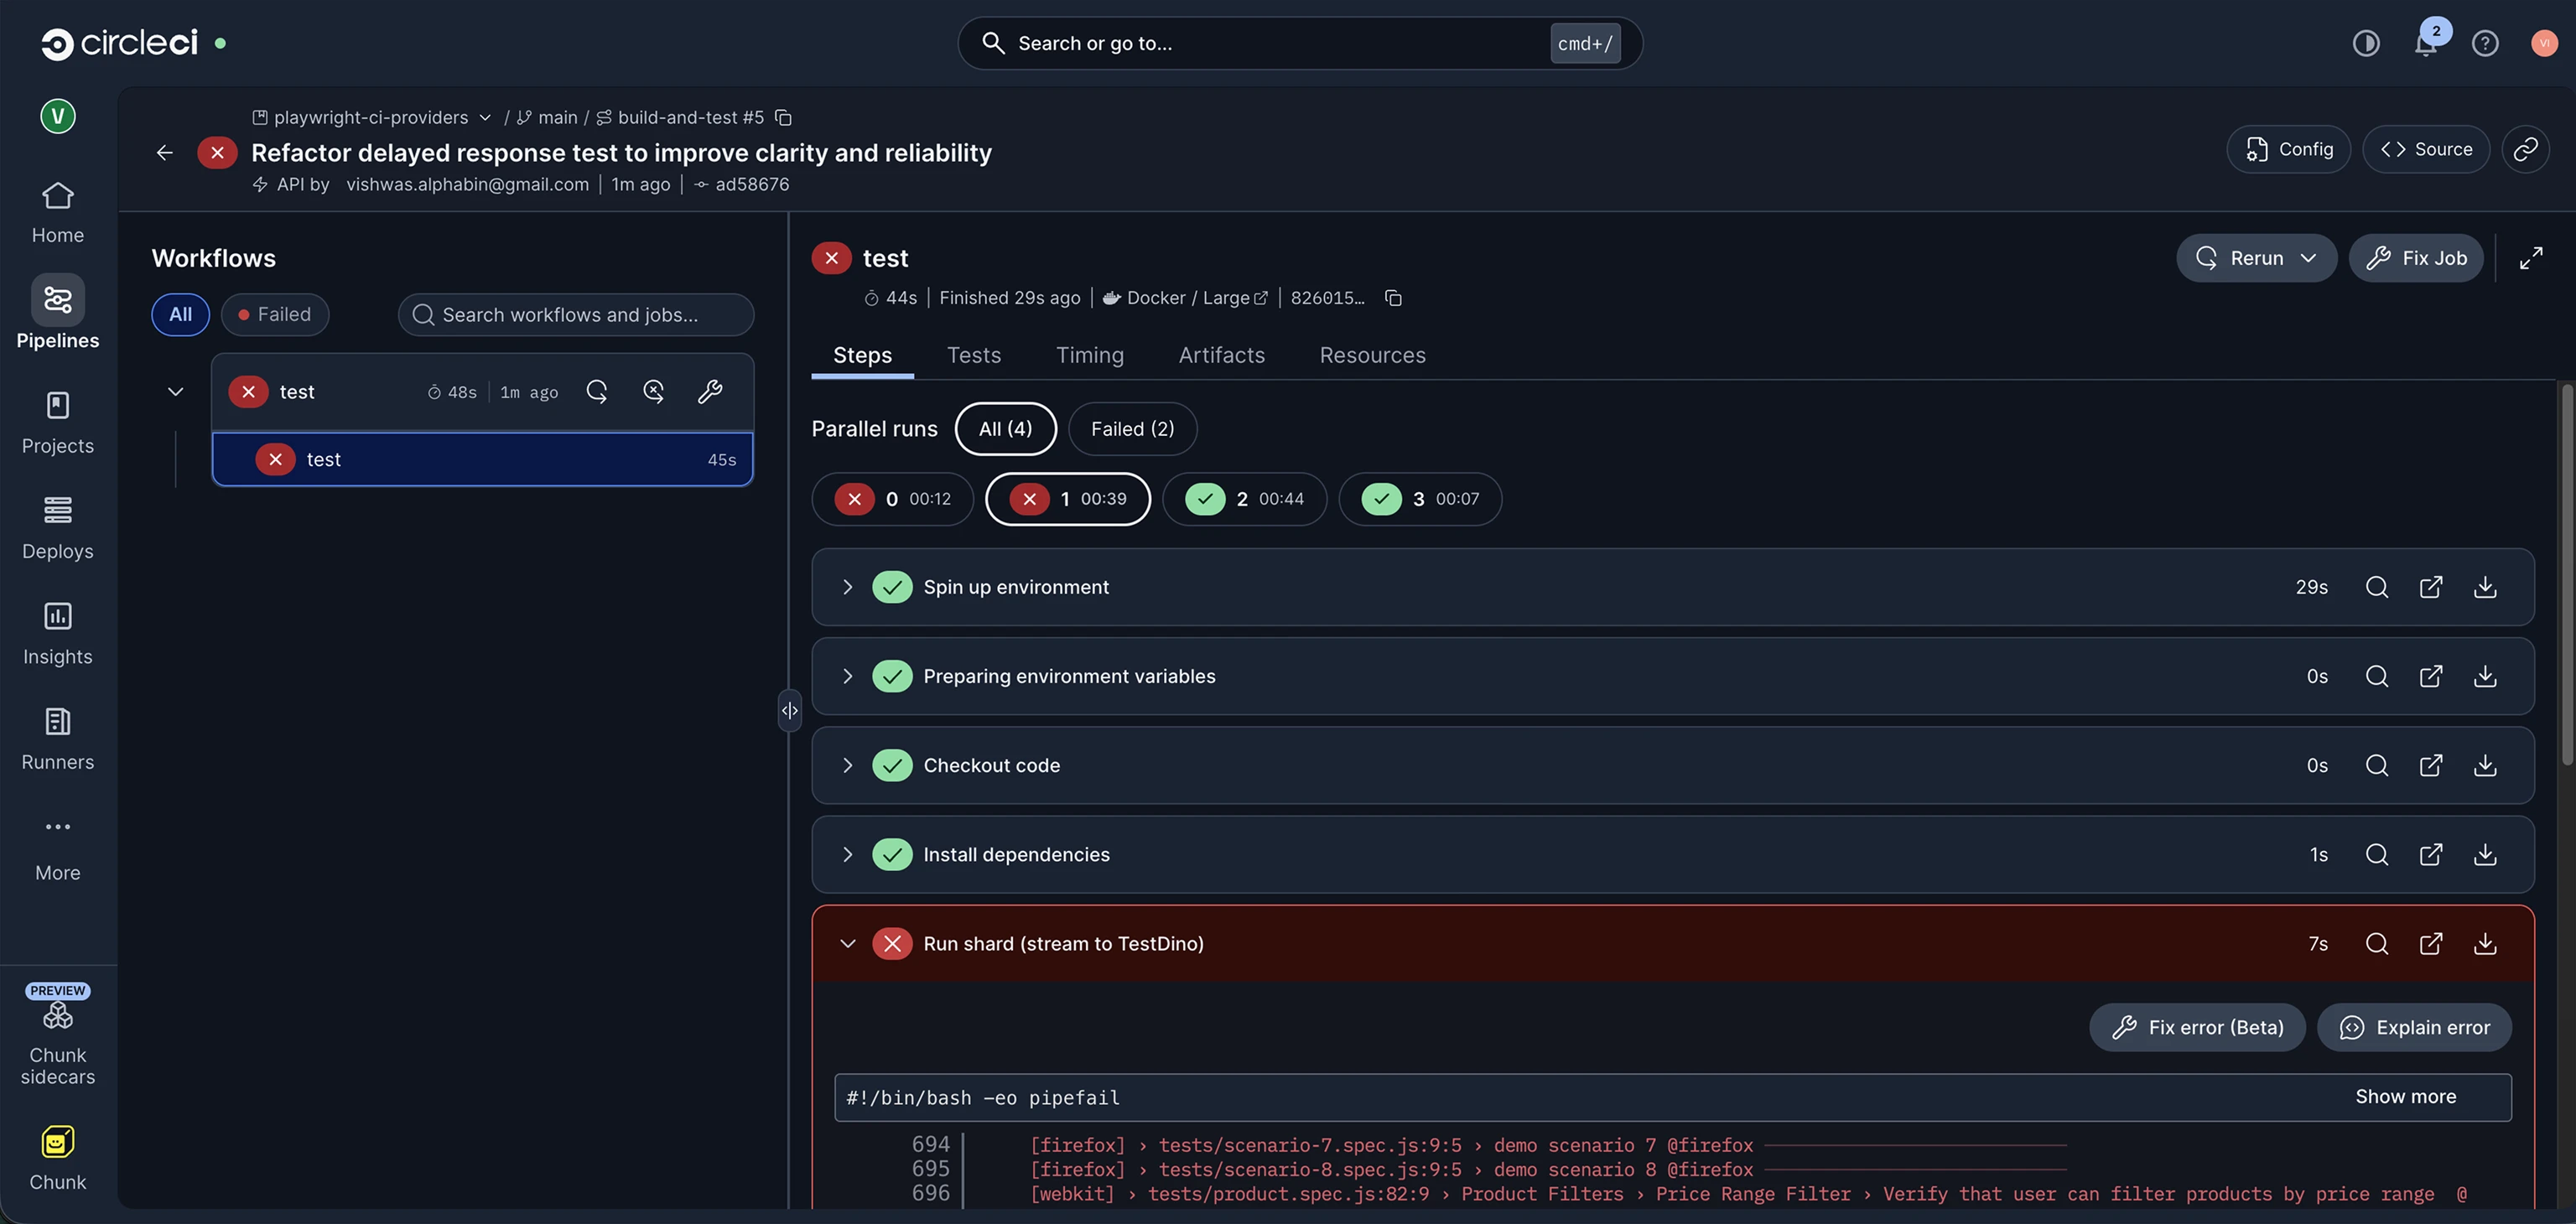Expand Preparing environment variables step
2576x1224 pixels.
(x=847, y=676)
